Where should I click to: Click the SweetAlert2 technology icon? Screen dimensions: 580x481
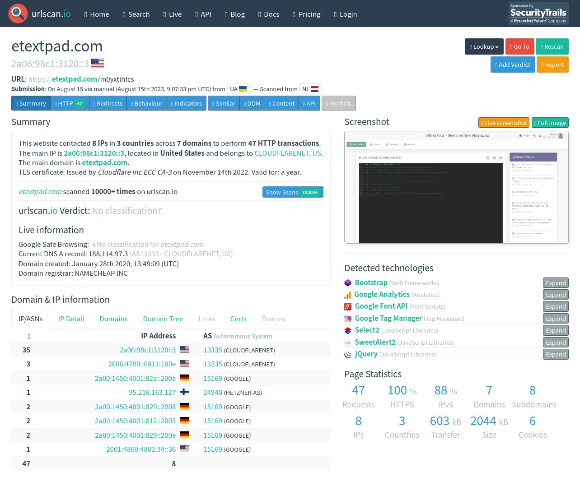tap(348, 342)
